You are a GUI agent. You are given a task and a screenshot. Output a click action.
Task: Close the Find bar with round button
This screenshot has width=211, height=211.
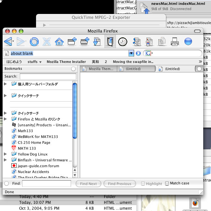(6, 183)
